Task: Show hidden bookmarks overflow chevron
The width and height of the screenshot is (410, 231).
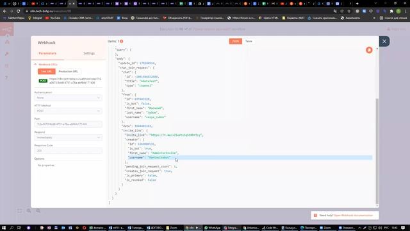Action: (x=374, y=18)
